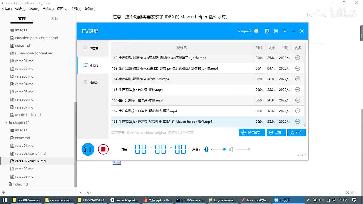Open more options for video 167
Viewport: 363px width, 204px height.
pyautogui.click(x=297, y=111)
